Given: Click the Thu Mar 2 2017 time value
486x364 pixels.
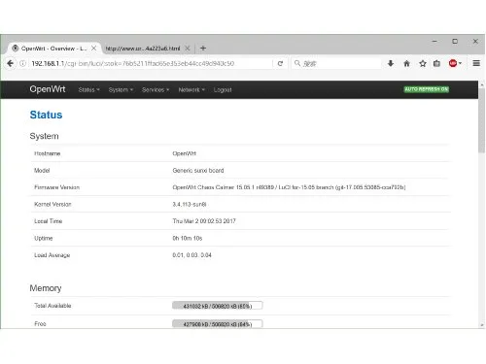Looking at the screenshot, I should tap(204, 221).
